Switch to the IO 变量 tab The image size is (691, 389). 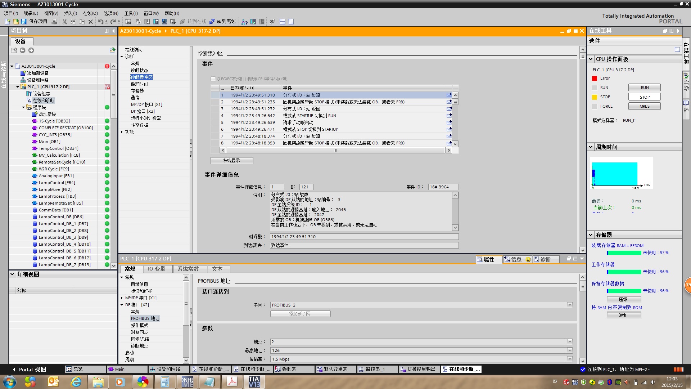156,269
